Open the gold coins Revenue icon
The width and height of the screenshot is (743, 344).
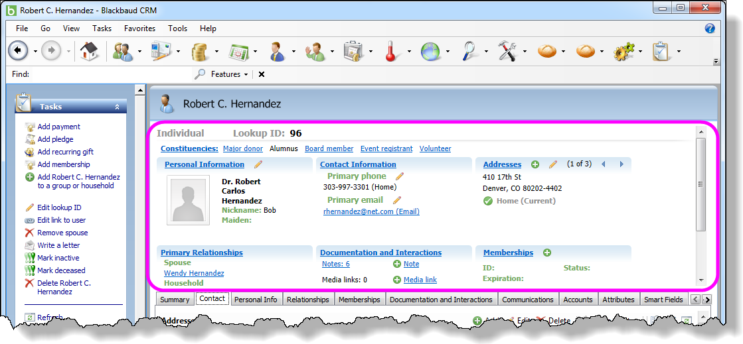[x=201, y=51]
